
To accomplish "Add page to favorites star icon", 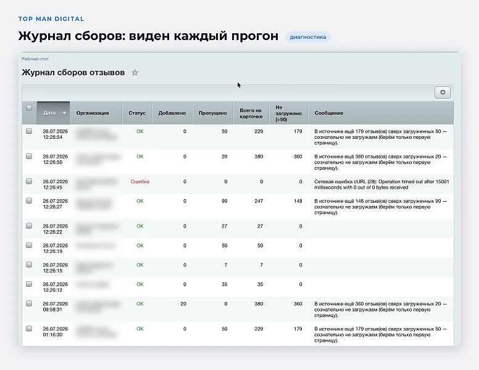I will click(135, 73).
